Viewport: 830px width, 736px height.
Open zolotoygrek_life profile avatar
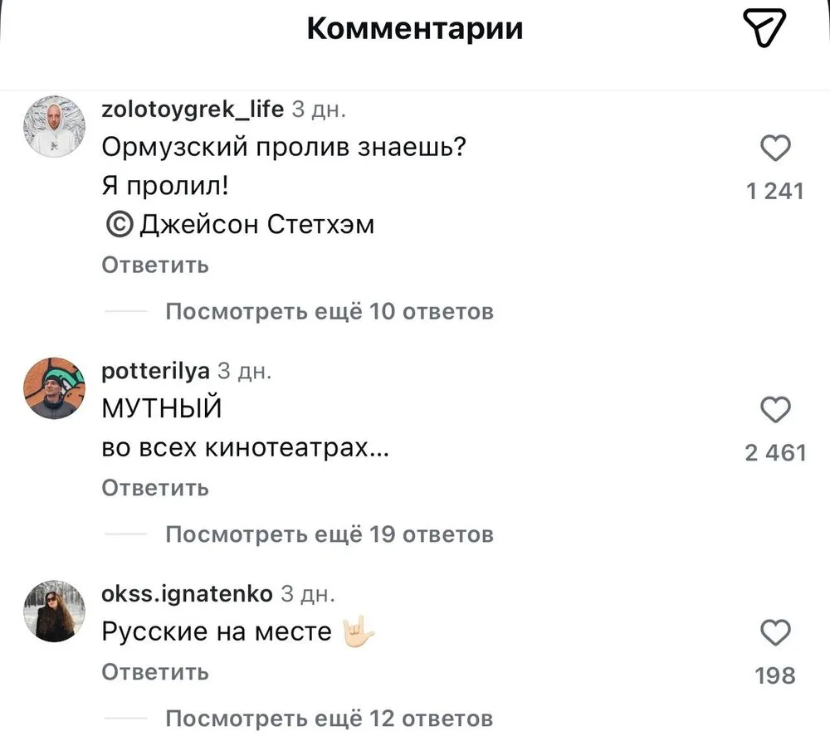pyautogui.click(x=51, y=125)
